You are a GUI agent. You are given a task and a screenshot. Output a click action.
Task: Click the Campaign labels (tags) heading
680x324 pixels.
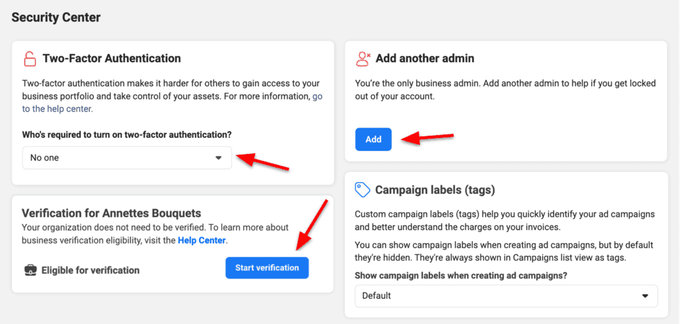435,189
